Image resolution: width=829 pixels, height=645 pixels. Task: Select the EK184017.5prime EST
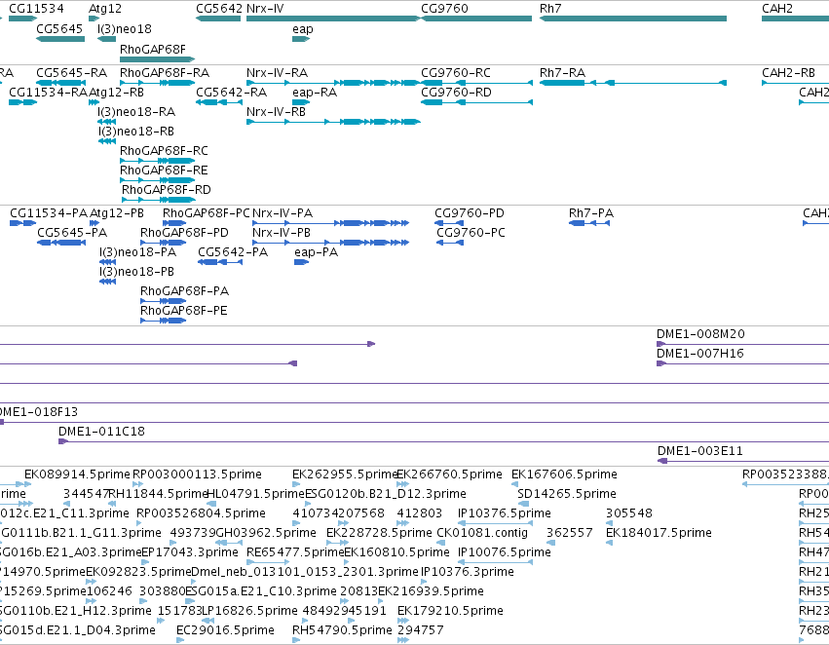pos(609,543)
